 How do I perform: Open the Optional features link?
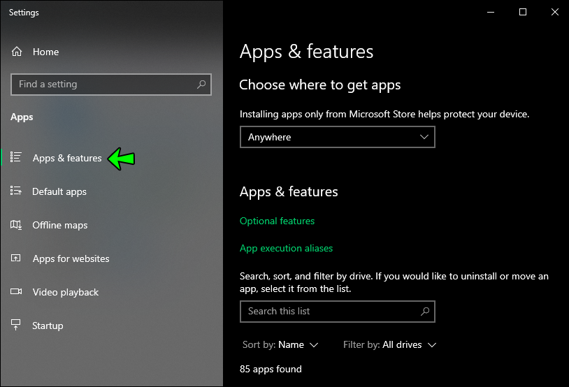[x=277, y=221]
